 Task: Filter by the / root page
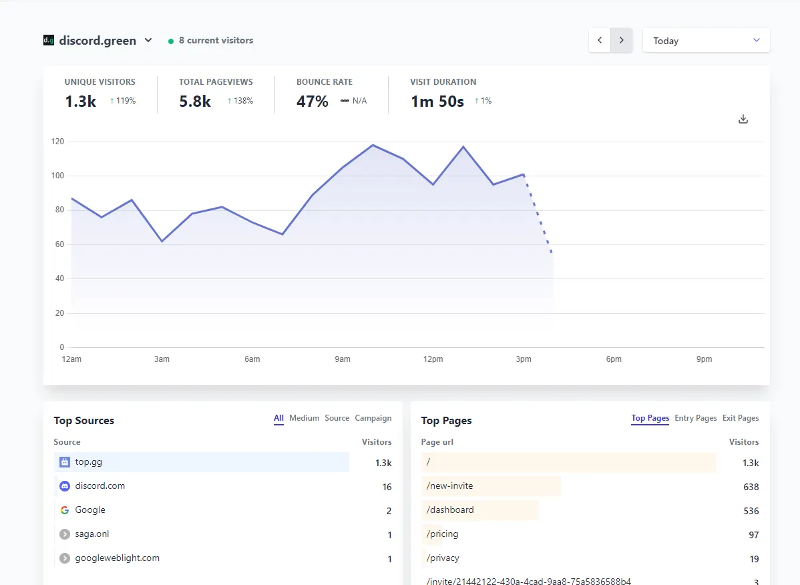[x=428, y=462]
